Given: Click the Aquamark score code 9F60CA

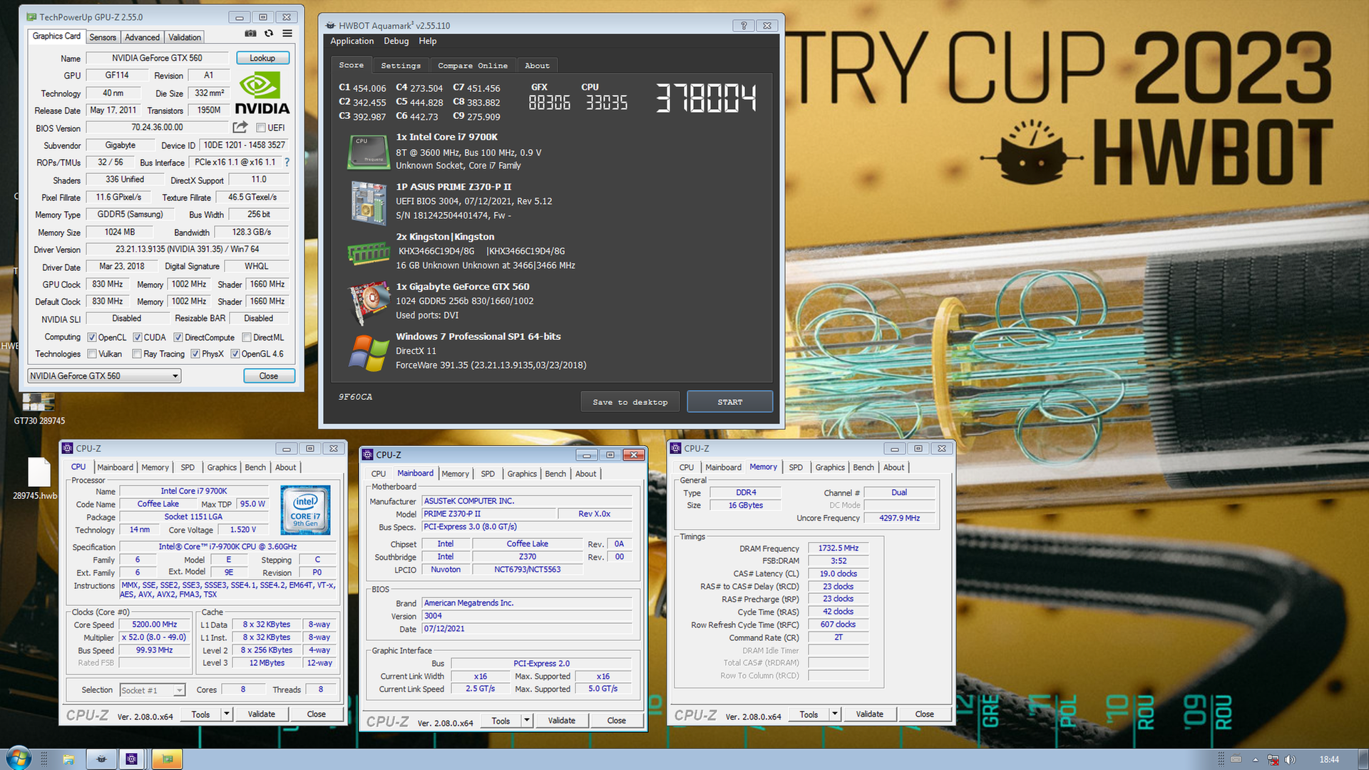Looking at the screenshot, I should pos(355,397).
